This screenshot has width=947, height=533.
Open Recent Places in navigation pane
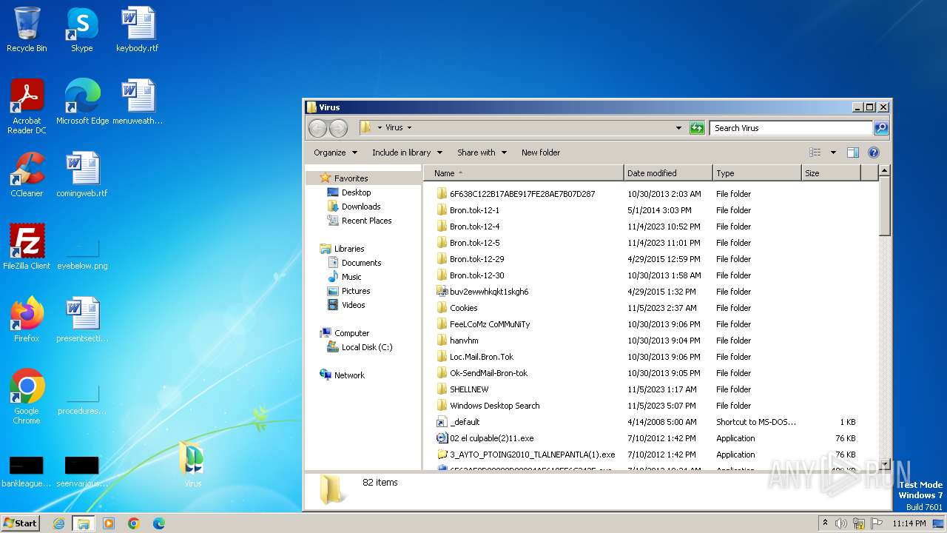(366, 221)
